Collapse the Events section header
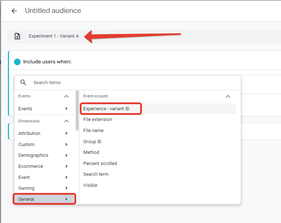This screenshot has height=223, width=281. [66, 96]
